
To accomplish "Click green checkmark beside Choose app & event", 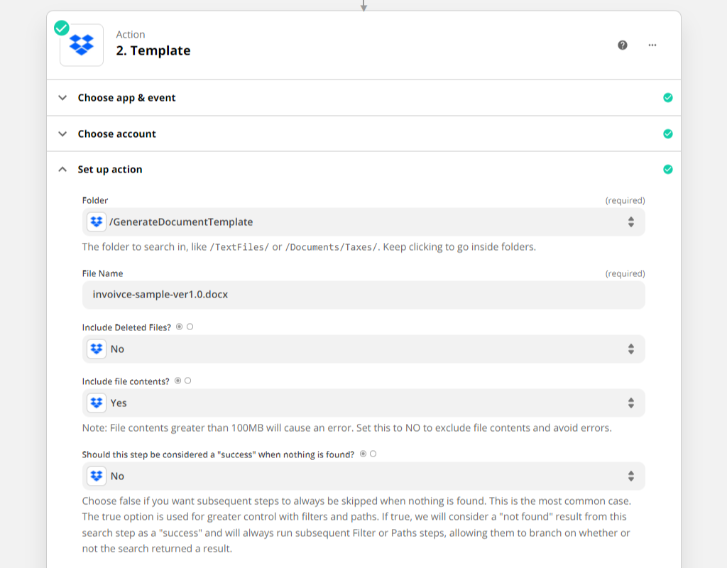I will pos(667,98).
